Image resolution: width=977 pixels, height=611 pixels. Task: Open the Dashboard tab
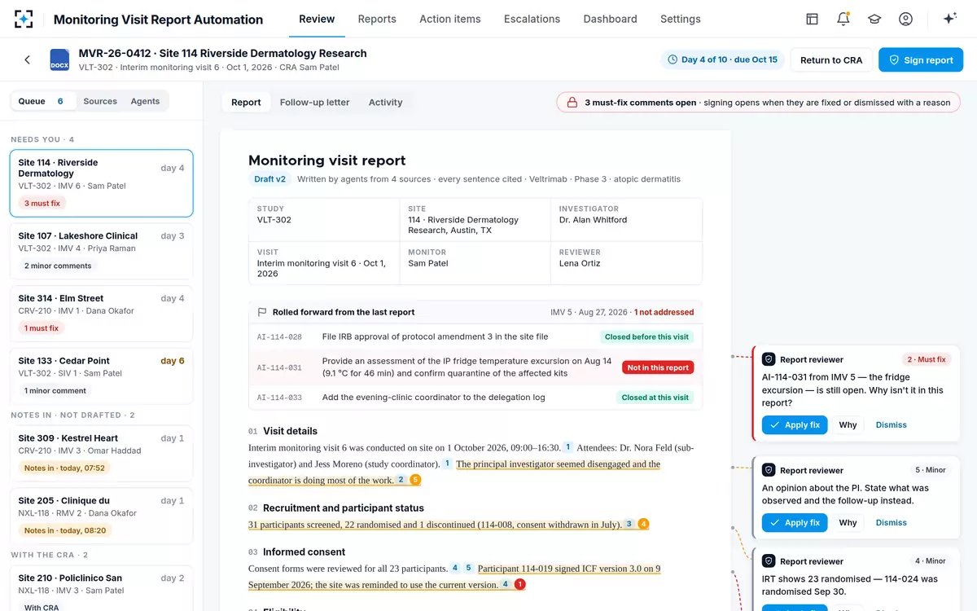(610, 19)
